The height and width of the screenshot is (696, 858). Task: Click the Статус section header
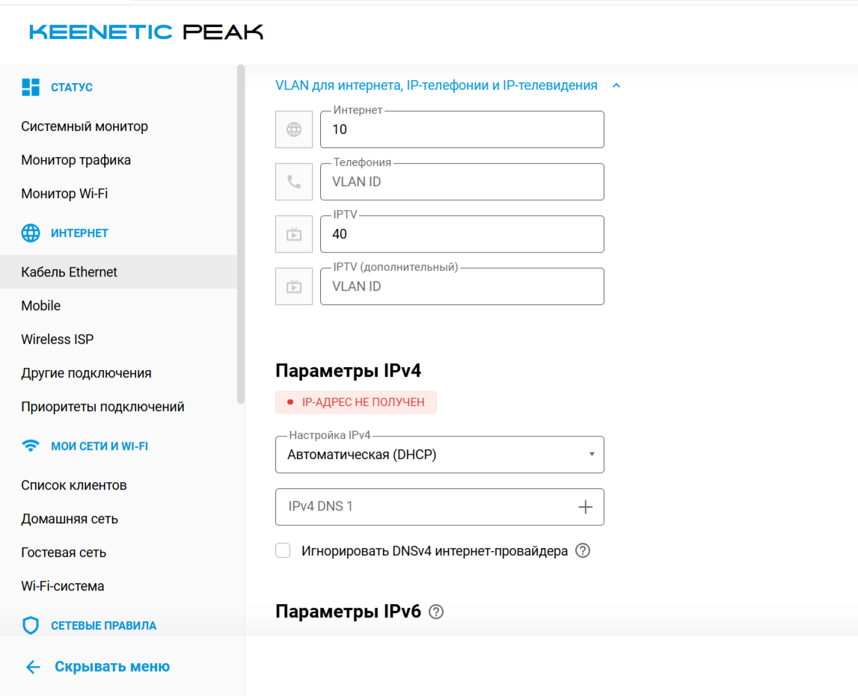(x=72, y=87)
